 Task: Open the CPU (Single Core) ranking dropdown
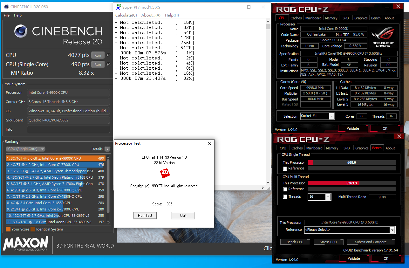tap(25, 149)
